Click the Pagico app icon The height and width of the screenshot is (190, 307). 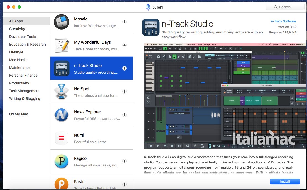(x=62, y=161)
